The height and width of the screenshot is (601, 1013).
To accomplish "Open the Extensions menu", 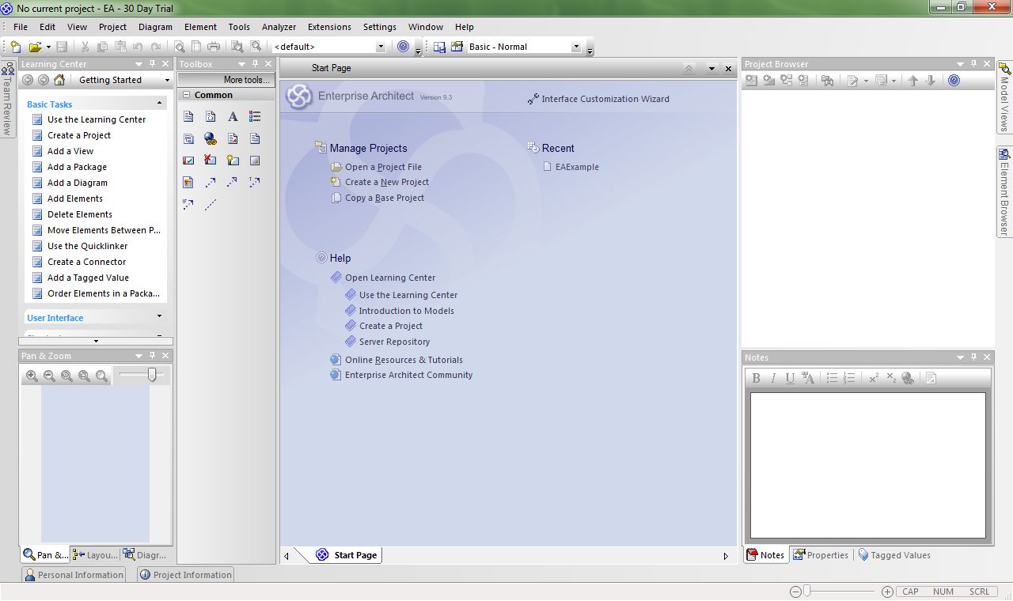I will (329, 27).
